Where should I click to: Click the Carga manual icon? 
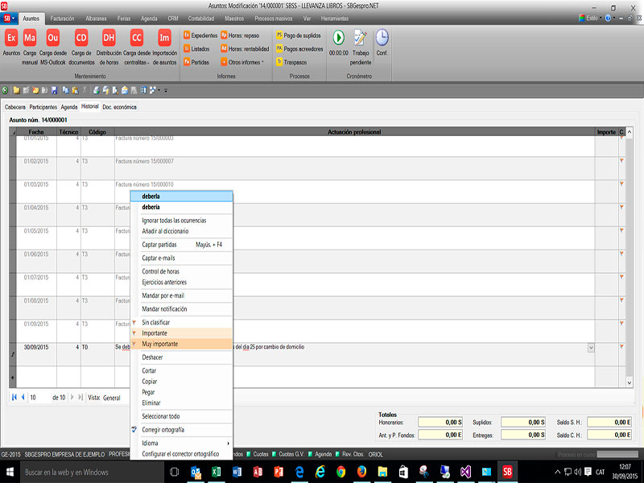point(30,38)
